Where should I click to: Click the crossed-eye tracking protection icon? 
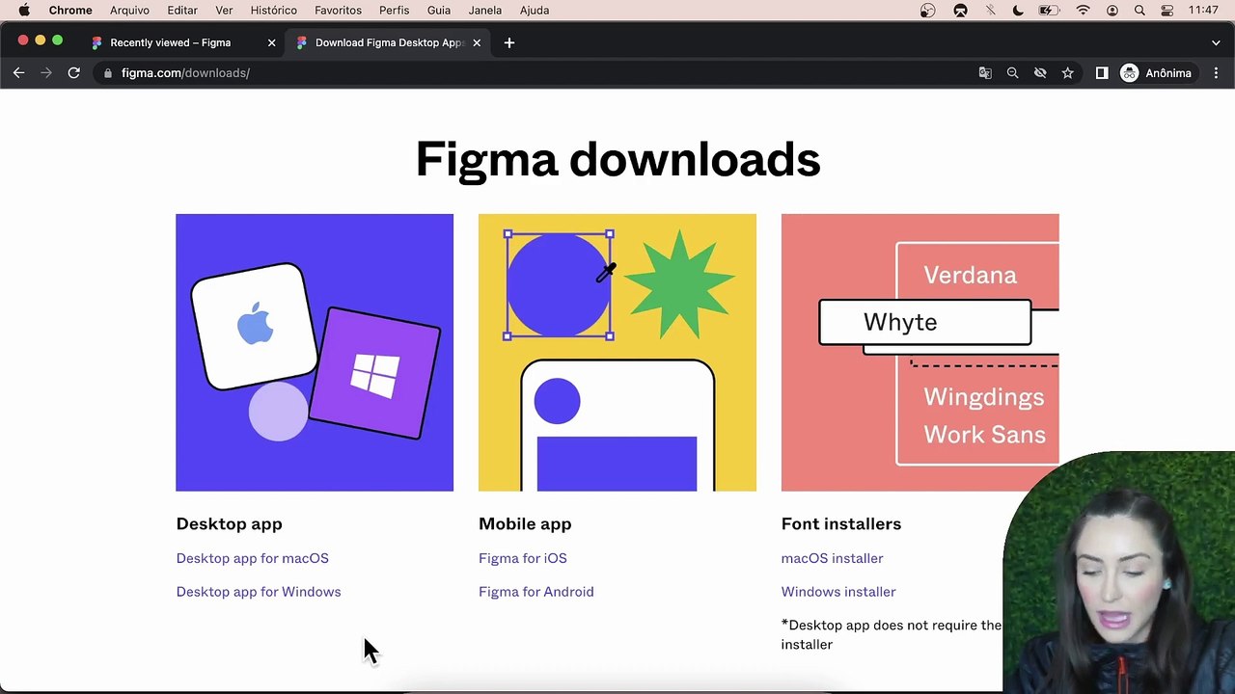(x=1040, y=73)
